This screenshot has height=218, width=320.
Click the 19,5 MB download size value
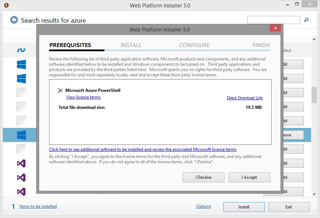[x=254, y=107]
